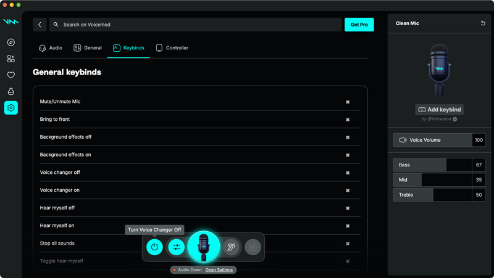Click the Open Settings link
This screenshot has width=494, height=278.
coord(219,270)
